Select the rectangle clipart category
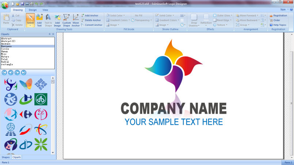The image size is (294, 165). tap(27, 64)
